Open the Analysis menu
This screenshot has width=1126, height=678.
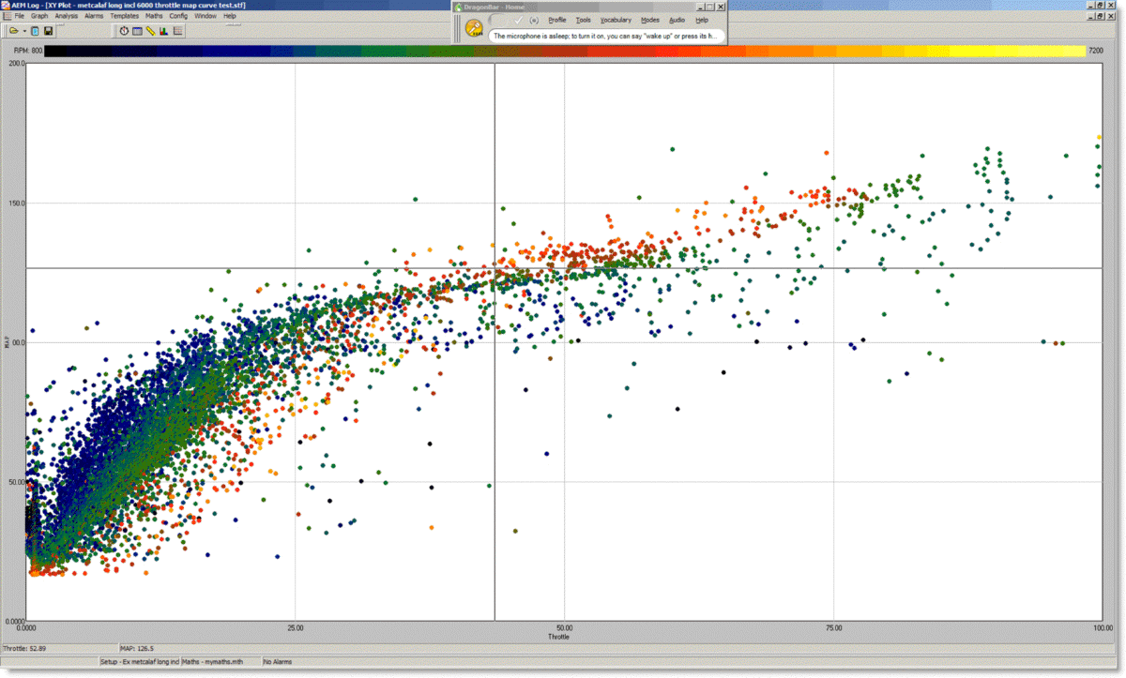click(x=67, y=16)
